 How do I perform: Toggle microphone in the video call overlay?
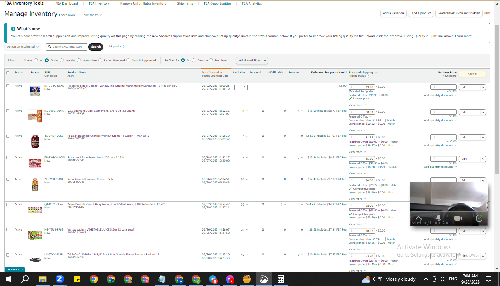click(x=439, y=218)
